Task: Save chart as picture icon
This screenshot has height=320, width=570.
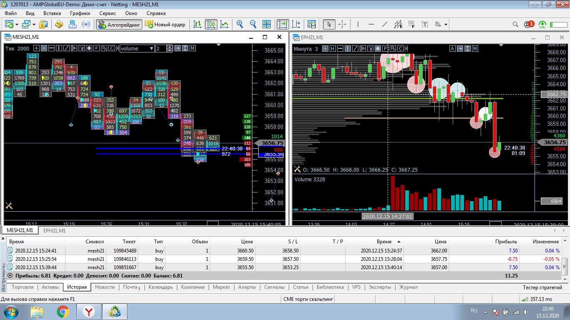Action: [x=311, y=24]
